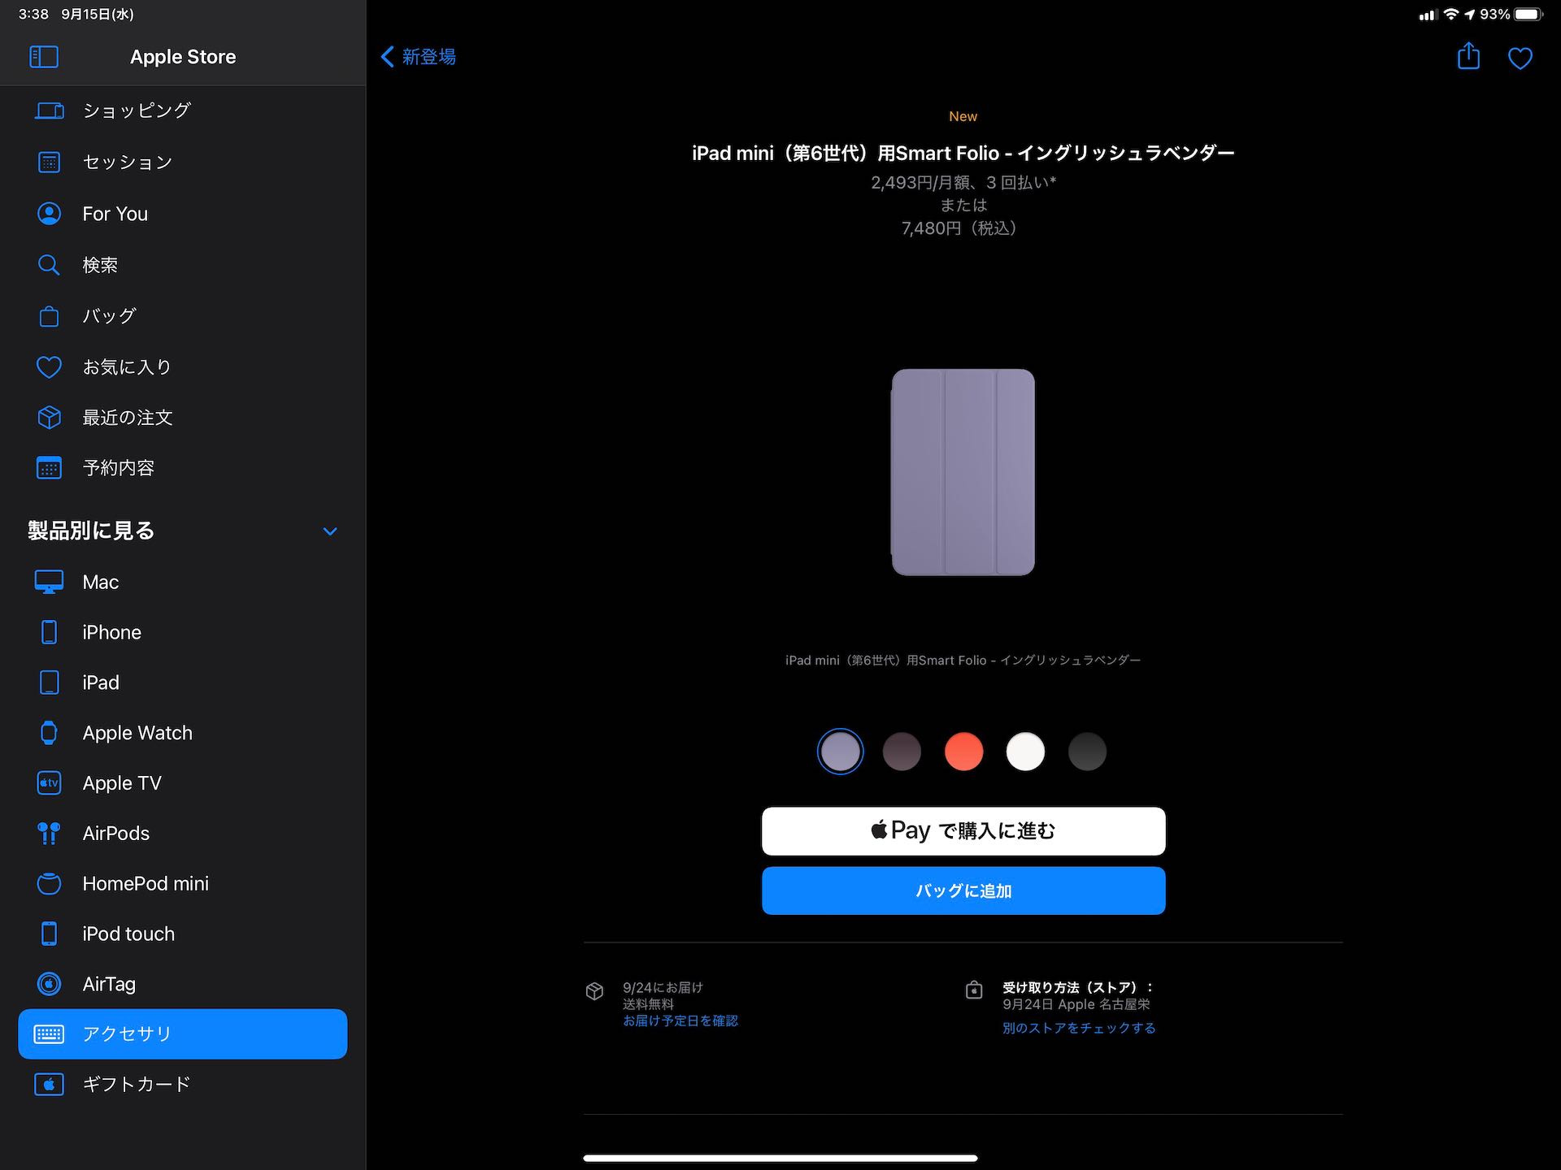
Task: Tap バッグに追加 button
Action: 963,891
